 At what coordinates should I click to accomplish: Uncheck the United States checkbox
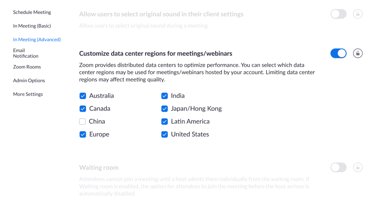165,134
